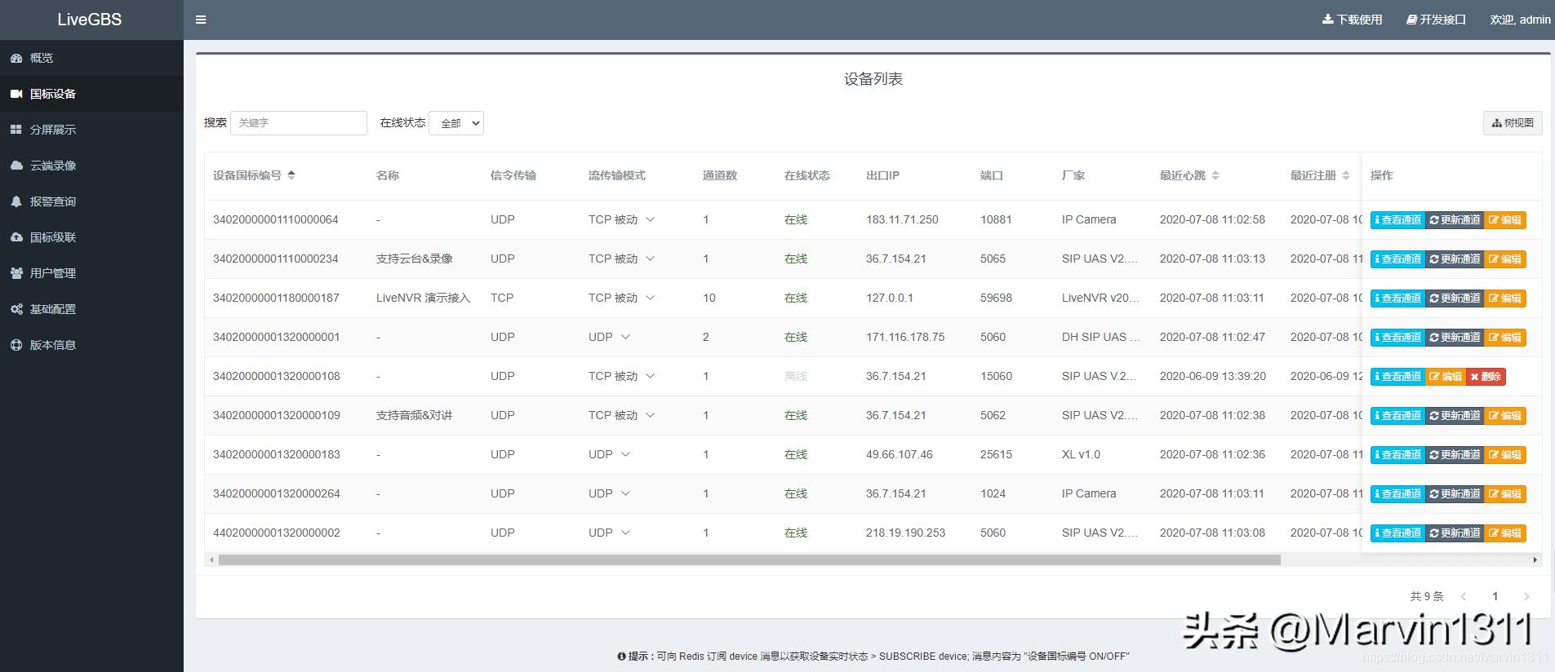Sort by 最近心跳 column sort icon
This screenshot has height=672, width=1555.
click(x=1215, y=175)
